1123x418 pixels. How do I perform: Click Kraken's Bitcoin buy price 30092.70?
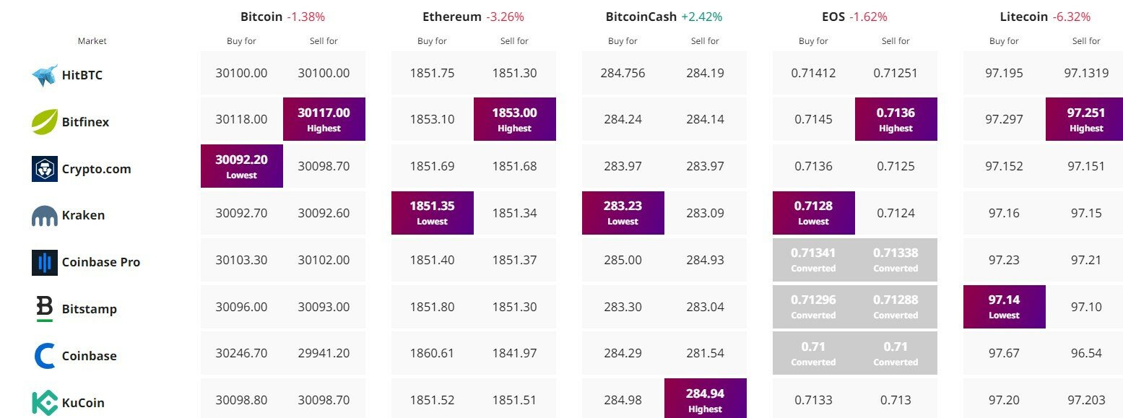[x=241, y=212]
